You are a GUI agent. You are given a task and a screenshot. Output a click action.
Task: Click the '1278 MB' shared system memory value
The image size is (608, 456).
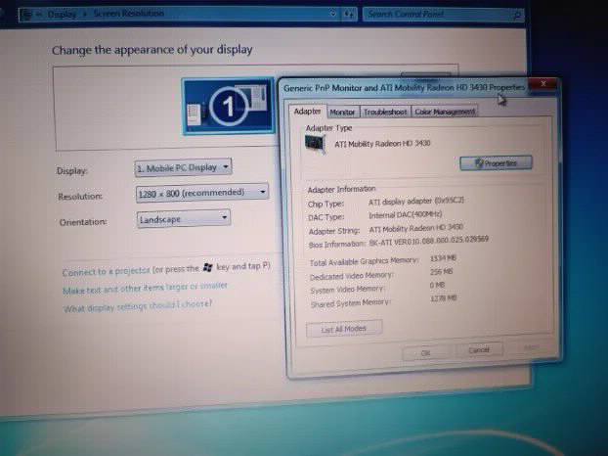(443, 298)
